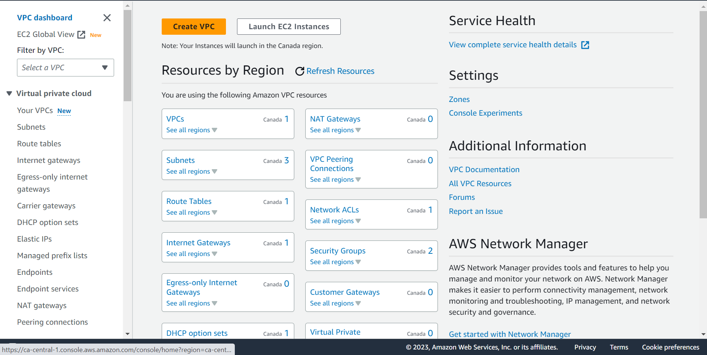Open the Subnets resource card title link
The width and height of the screenshot is (707, 355).
pos(181,160)
